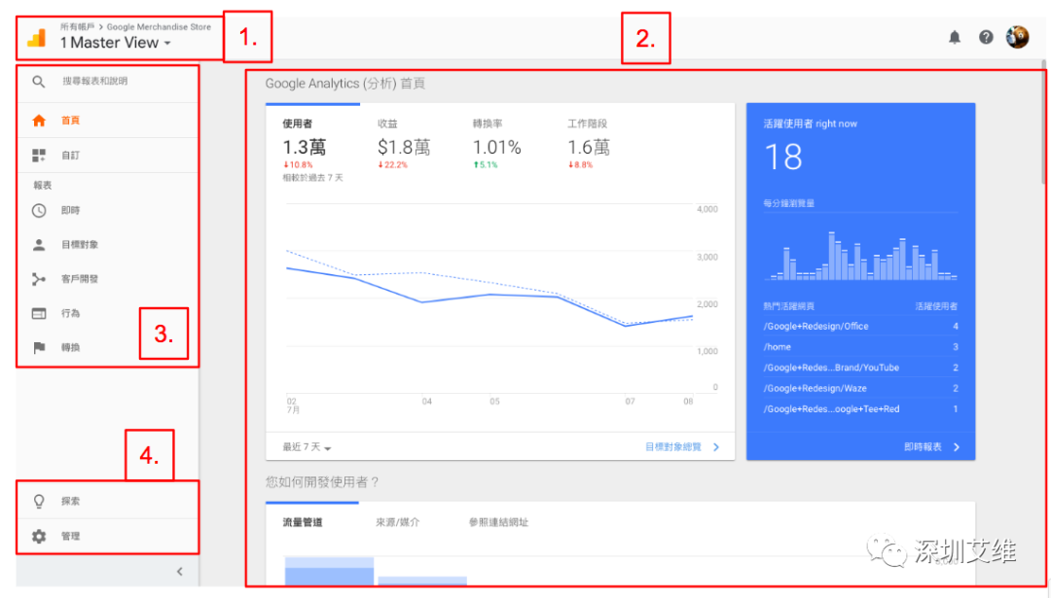
Task: Click the real-time clock icon
Action: (x=39, y=211)
